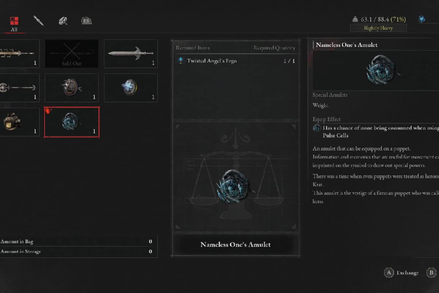Open the amulets category tab icon
The image size is (439, 293).
[63, 21]
